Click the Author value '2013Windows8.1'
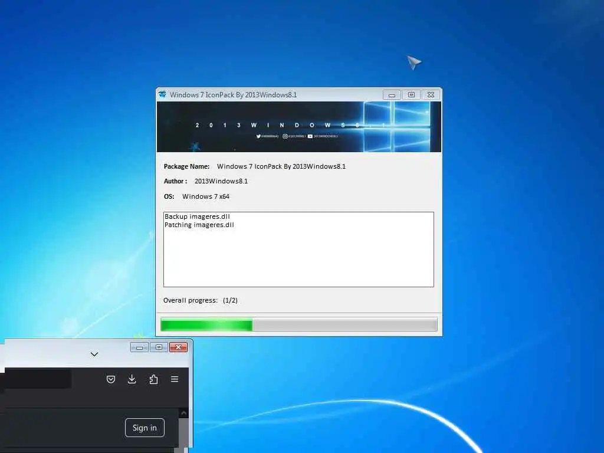This screenshot has width=604, height=453. (221, 181)
